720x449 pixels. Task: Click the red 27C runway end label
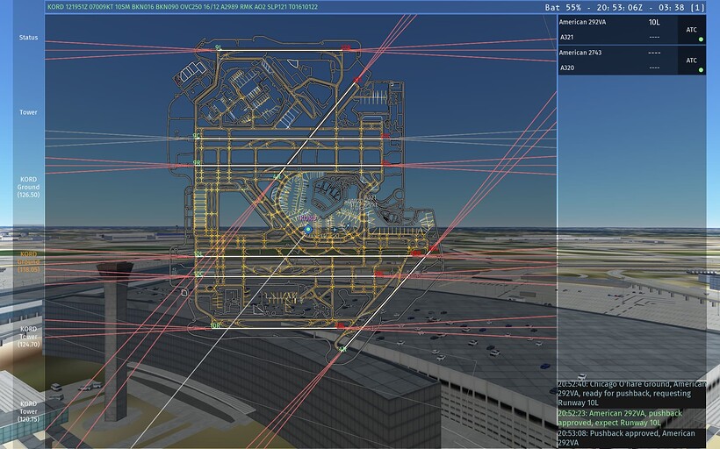pos(385,136)
